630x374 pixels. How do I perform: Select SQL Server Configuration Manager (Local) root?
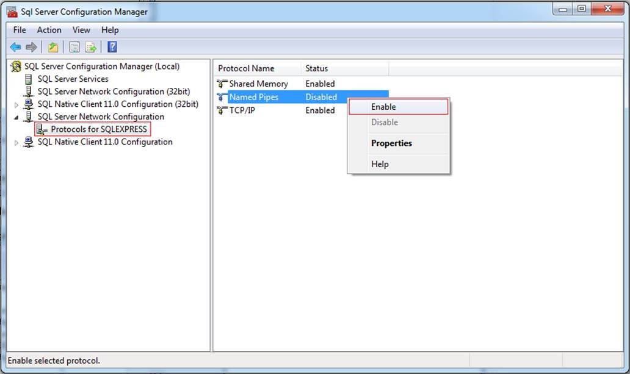point(102,67)
